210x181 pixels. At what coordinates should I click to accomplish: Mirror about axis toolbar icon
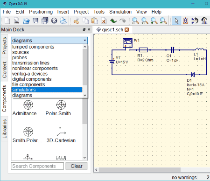tap(204, 21)
